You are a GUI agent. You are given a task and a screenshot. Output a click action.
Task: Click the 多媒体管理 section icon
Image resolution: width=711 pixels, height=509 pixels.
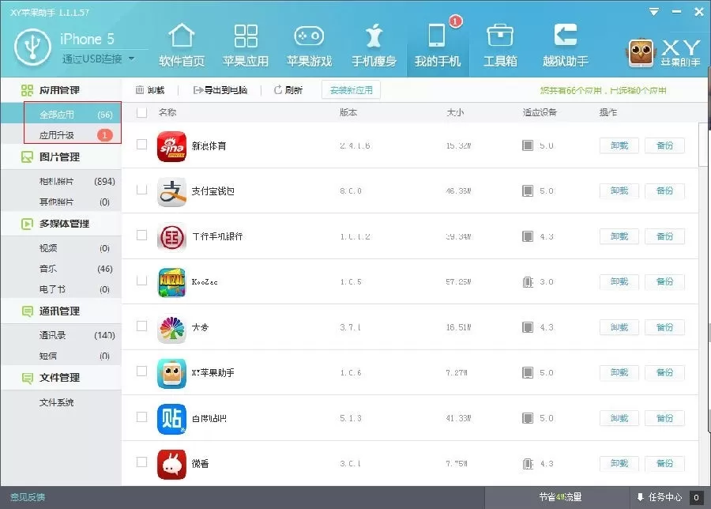27,224
